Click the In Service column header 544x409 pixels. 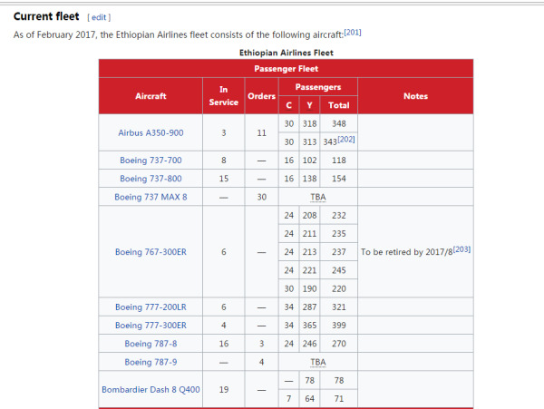(223, 96)
